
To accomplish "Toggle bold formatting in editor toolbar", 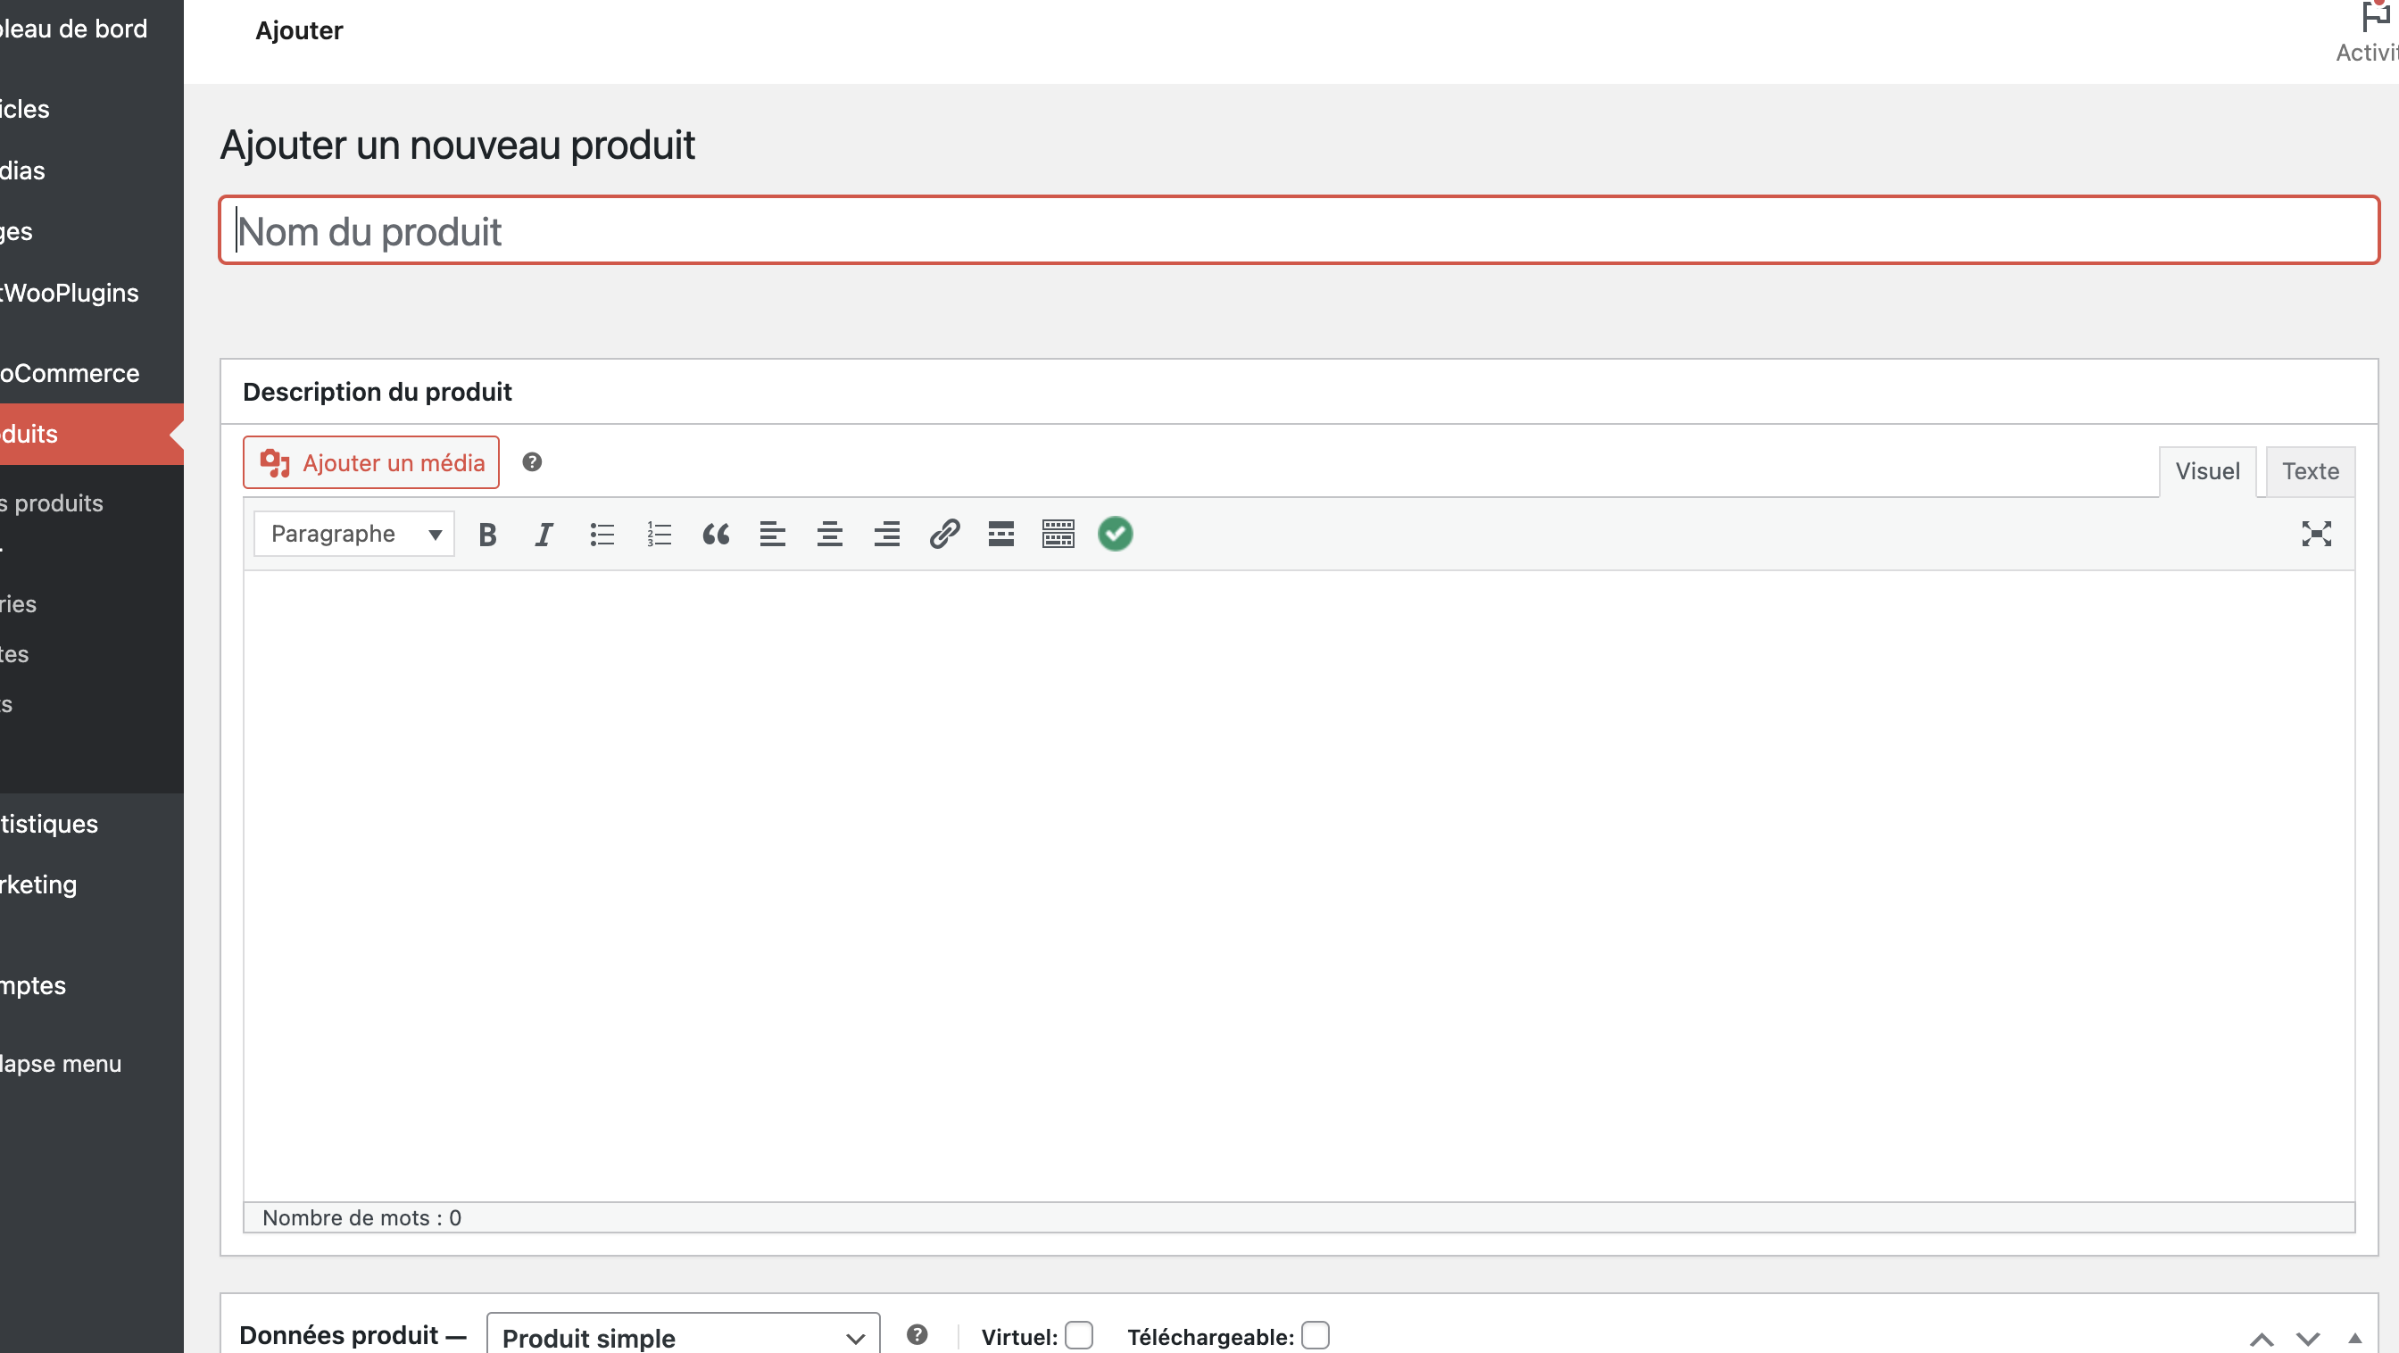I will [x=487, y=535].
